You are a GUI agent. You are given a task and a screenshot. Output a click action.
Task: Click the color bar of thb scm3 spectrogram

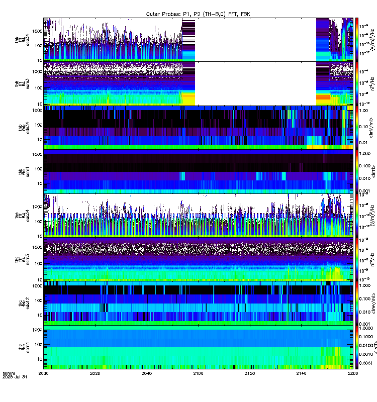pos(357,83)
